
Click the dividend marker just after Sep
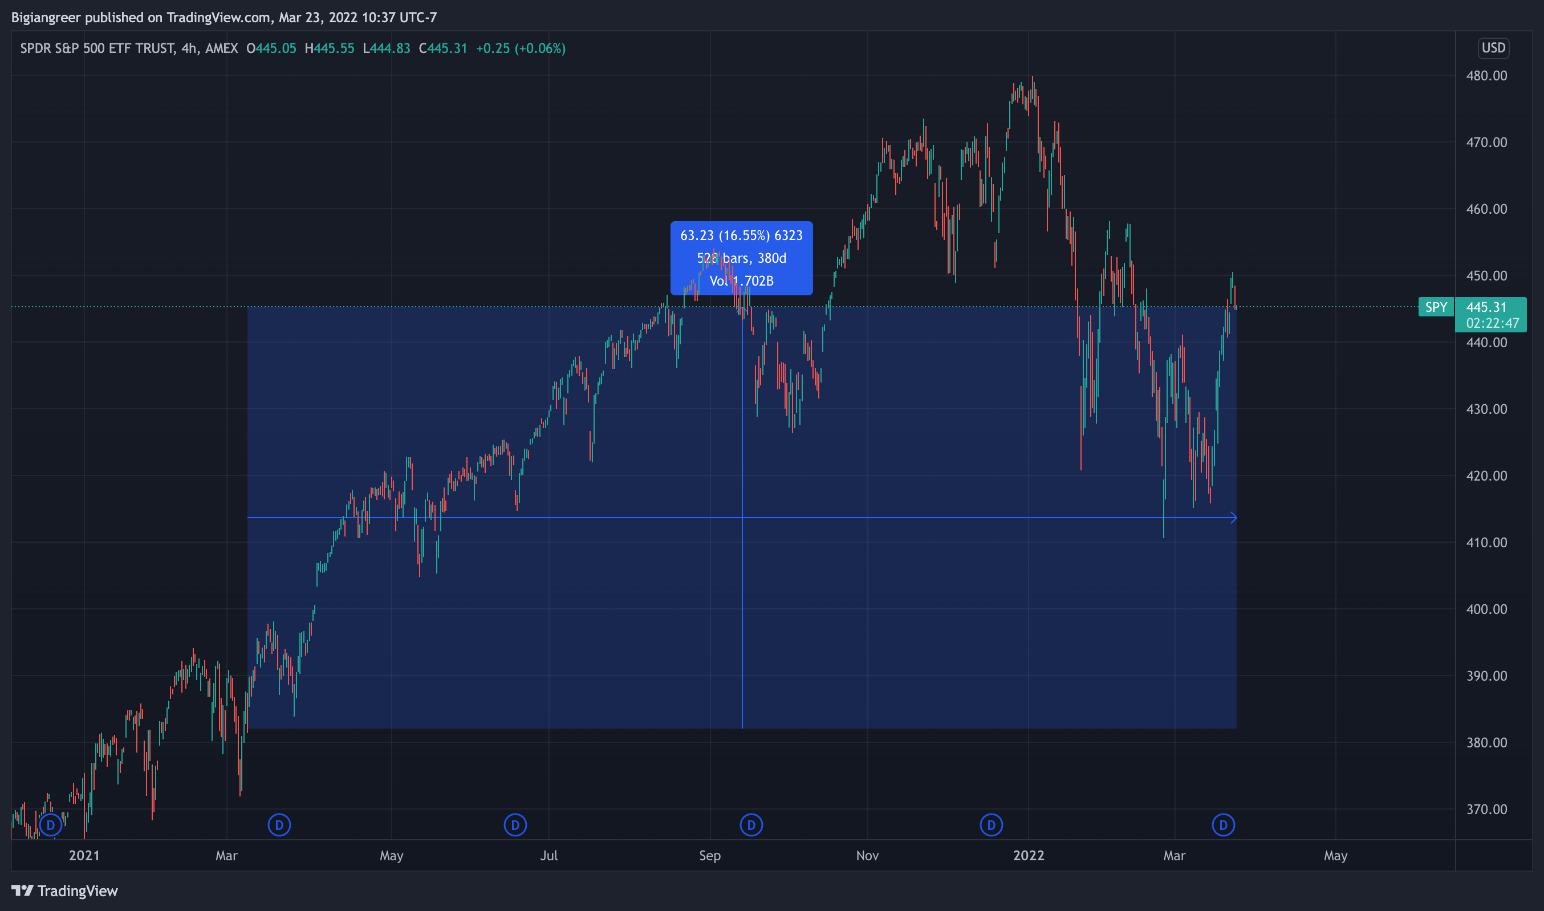coord(751,825)
